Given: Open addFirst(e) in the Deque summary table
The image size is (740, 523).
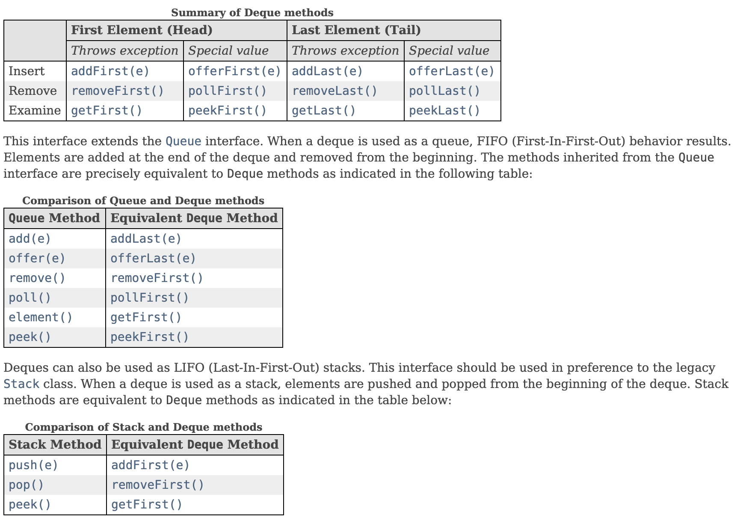Looking at the screenshot, I should (x=110, y=71).
